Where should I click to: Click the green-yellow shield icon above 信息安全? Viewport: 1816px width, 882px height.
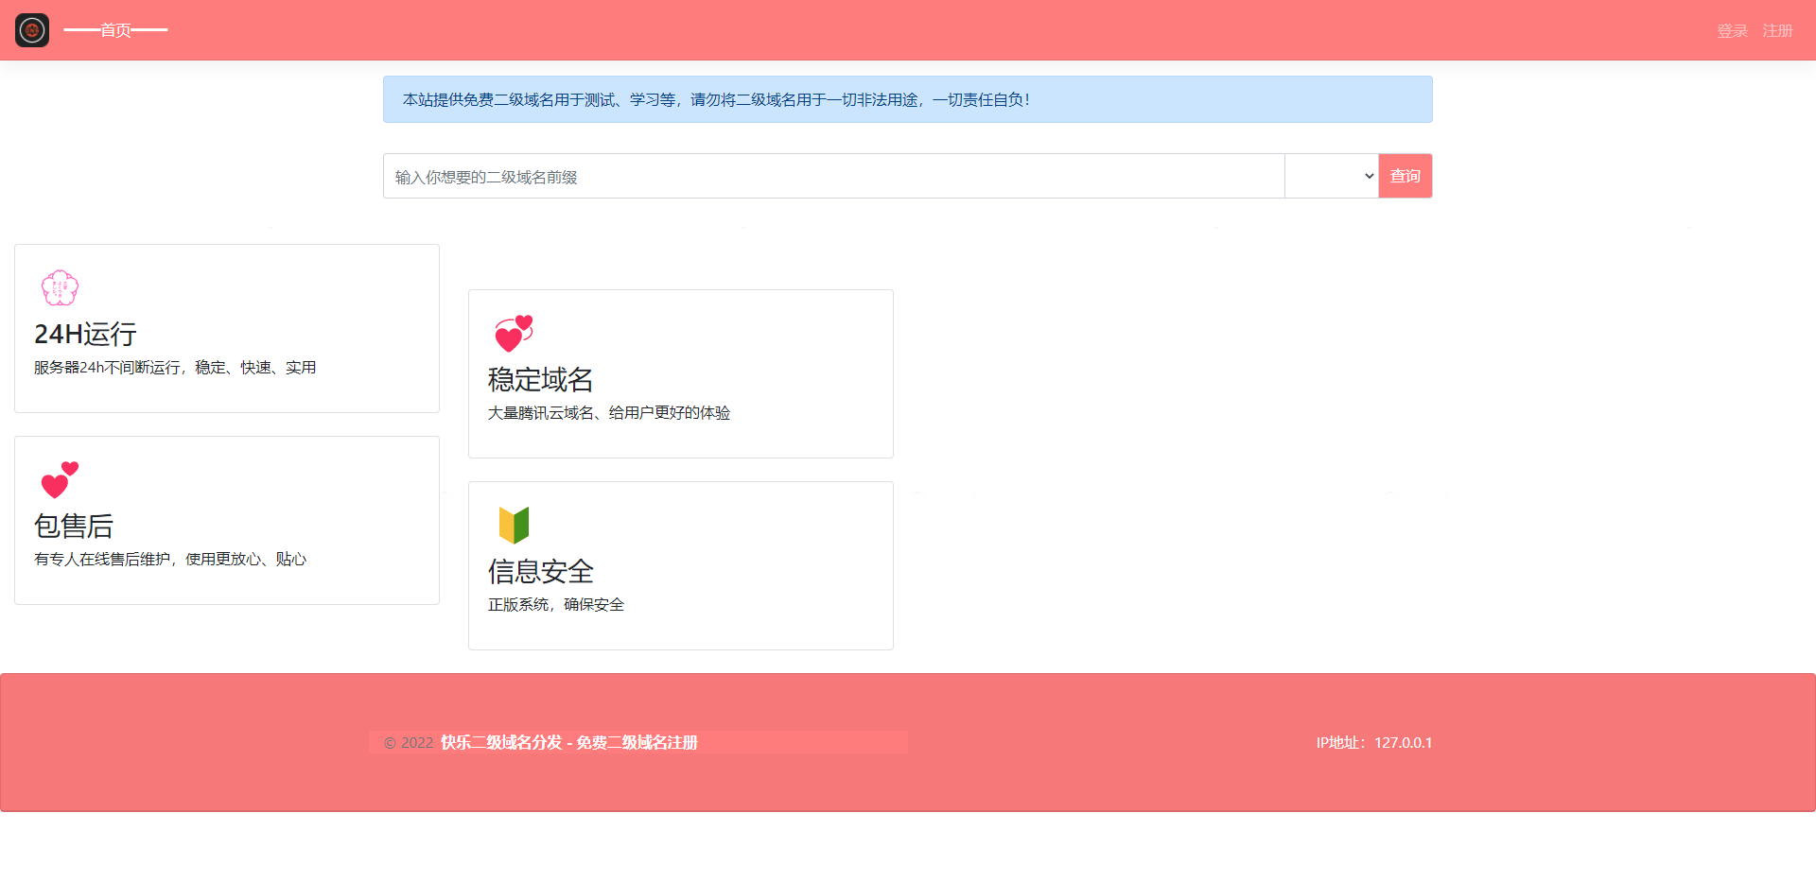click(x=514, y=525)
